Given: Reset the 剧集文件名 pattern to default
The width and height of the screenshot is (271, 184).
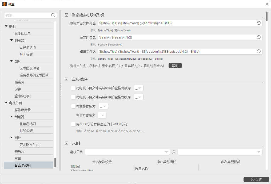Looking at the screenshot, I should [x=258, y=51].
